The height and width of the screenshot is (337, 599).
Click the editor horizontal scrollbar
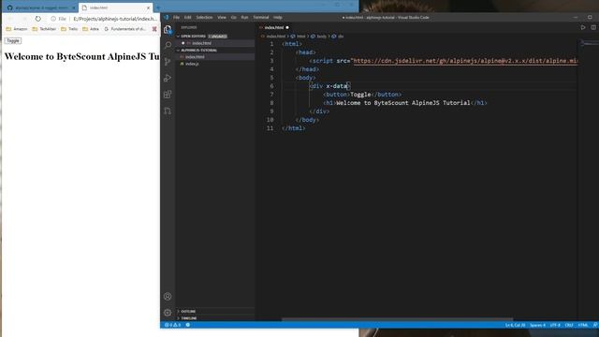(x=397, y=319)
